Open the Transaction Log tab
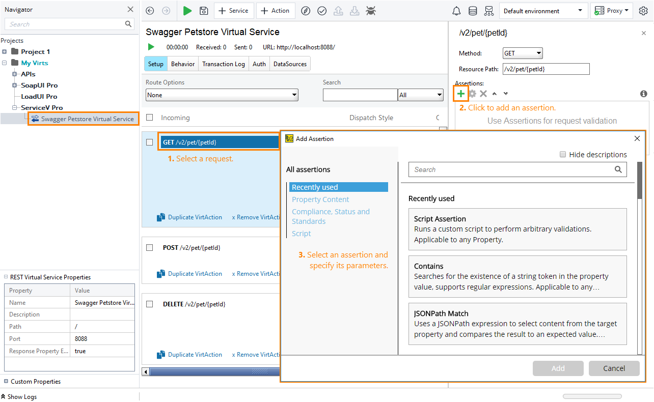Screen dimensions: 654x402 [224, 64]
